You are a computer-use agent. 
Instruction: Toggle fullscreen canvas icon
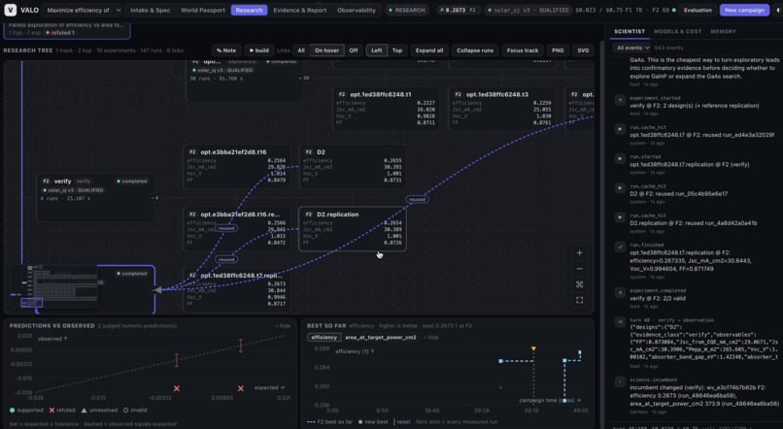(579, 300)
